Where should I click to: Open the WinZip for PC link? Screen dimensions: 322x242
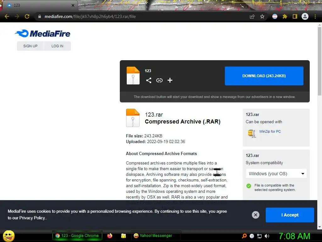point(270,131)
